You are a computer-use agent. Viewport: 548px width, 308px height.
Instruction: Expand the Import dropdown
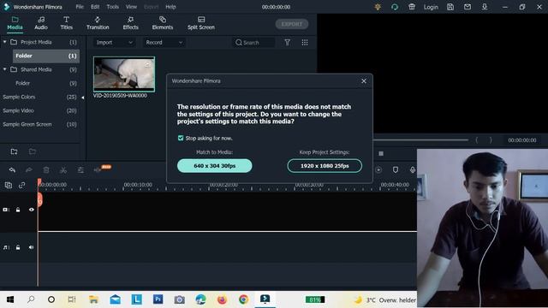click(114, 42)
